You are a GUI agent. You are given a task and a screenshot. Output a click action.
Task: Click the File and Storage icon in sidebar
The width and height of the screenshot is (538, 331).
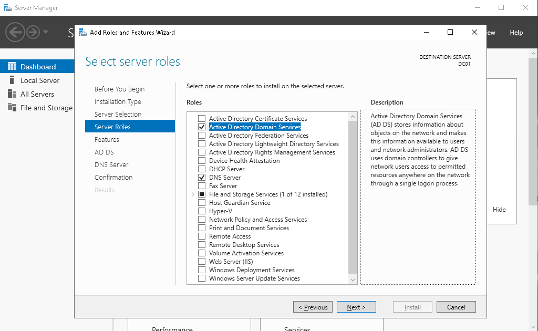(x=12, y=107)
